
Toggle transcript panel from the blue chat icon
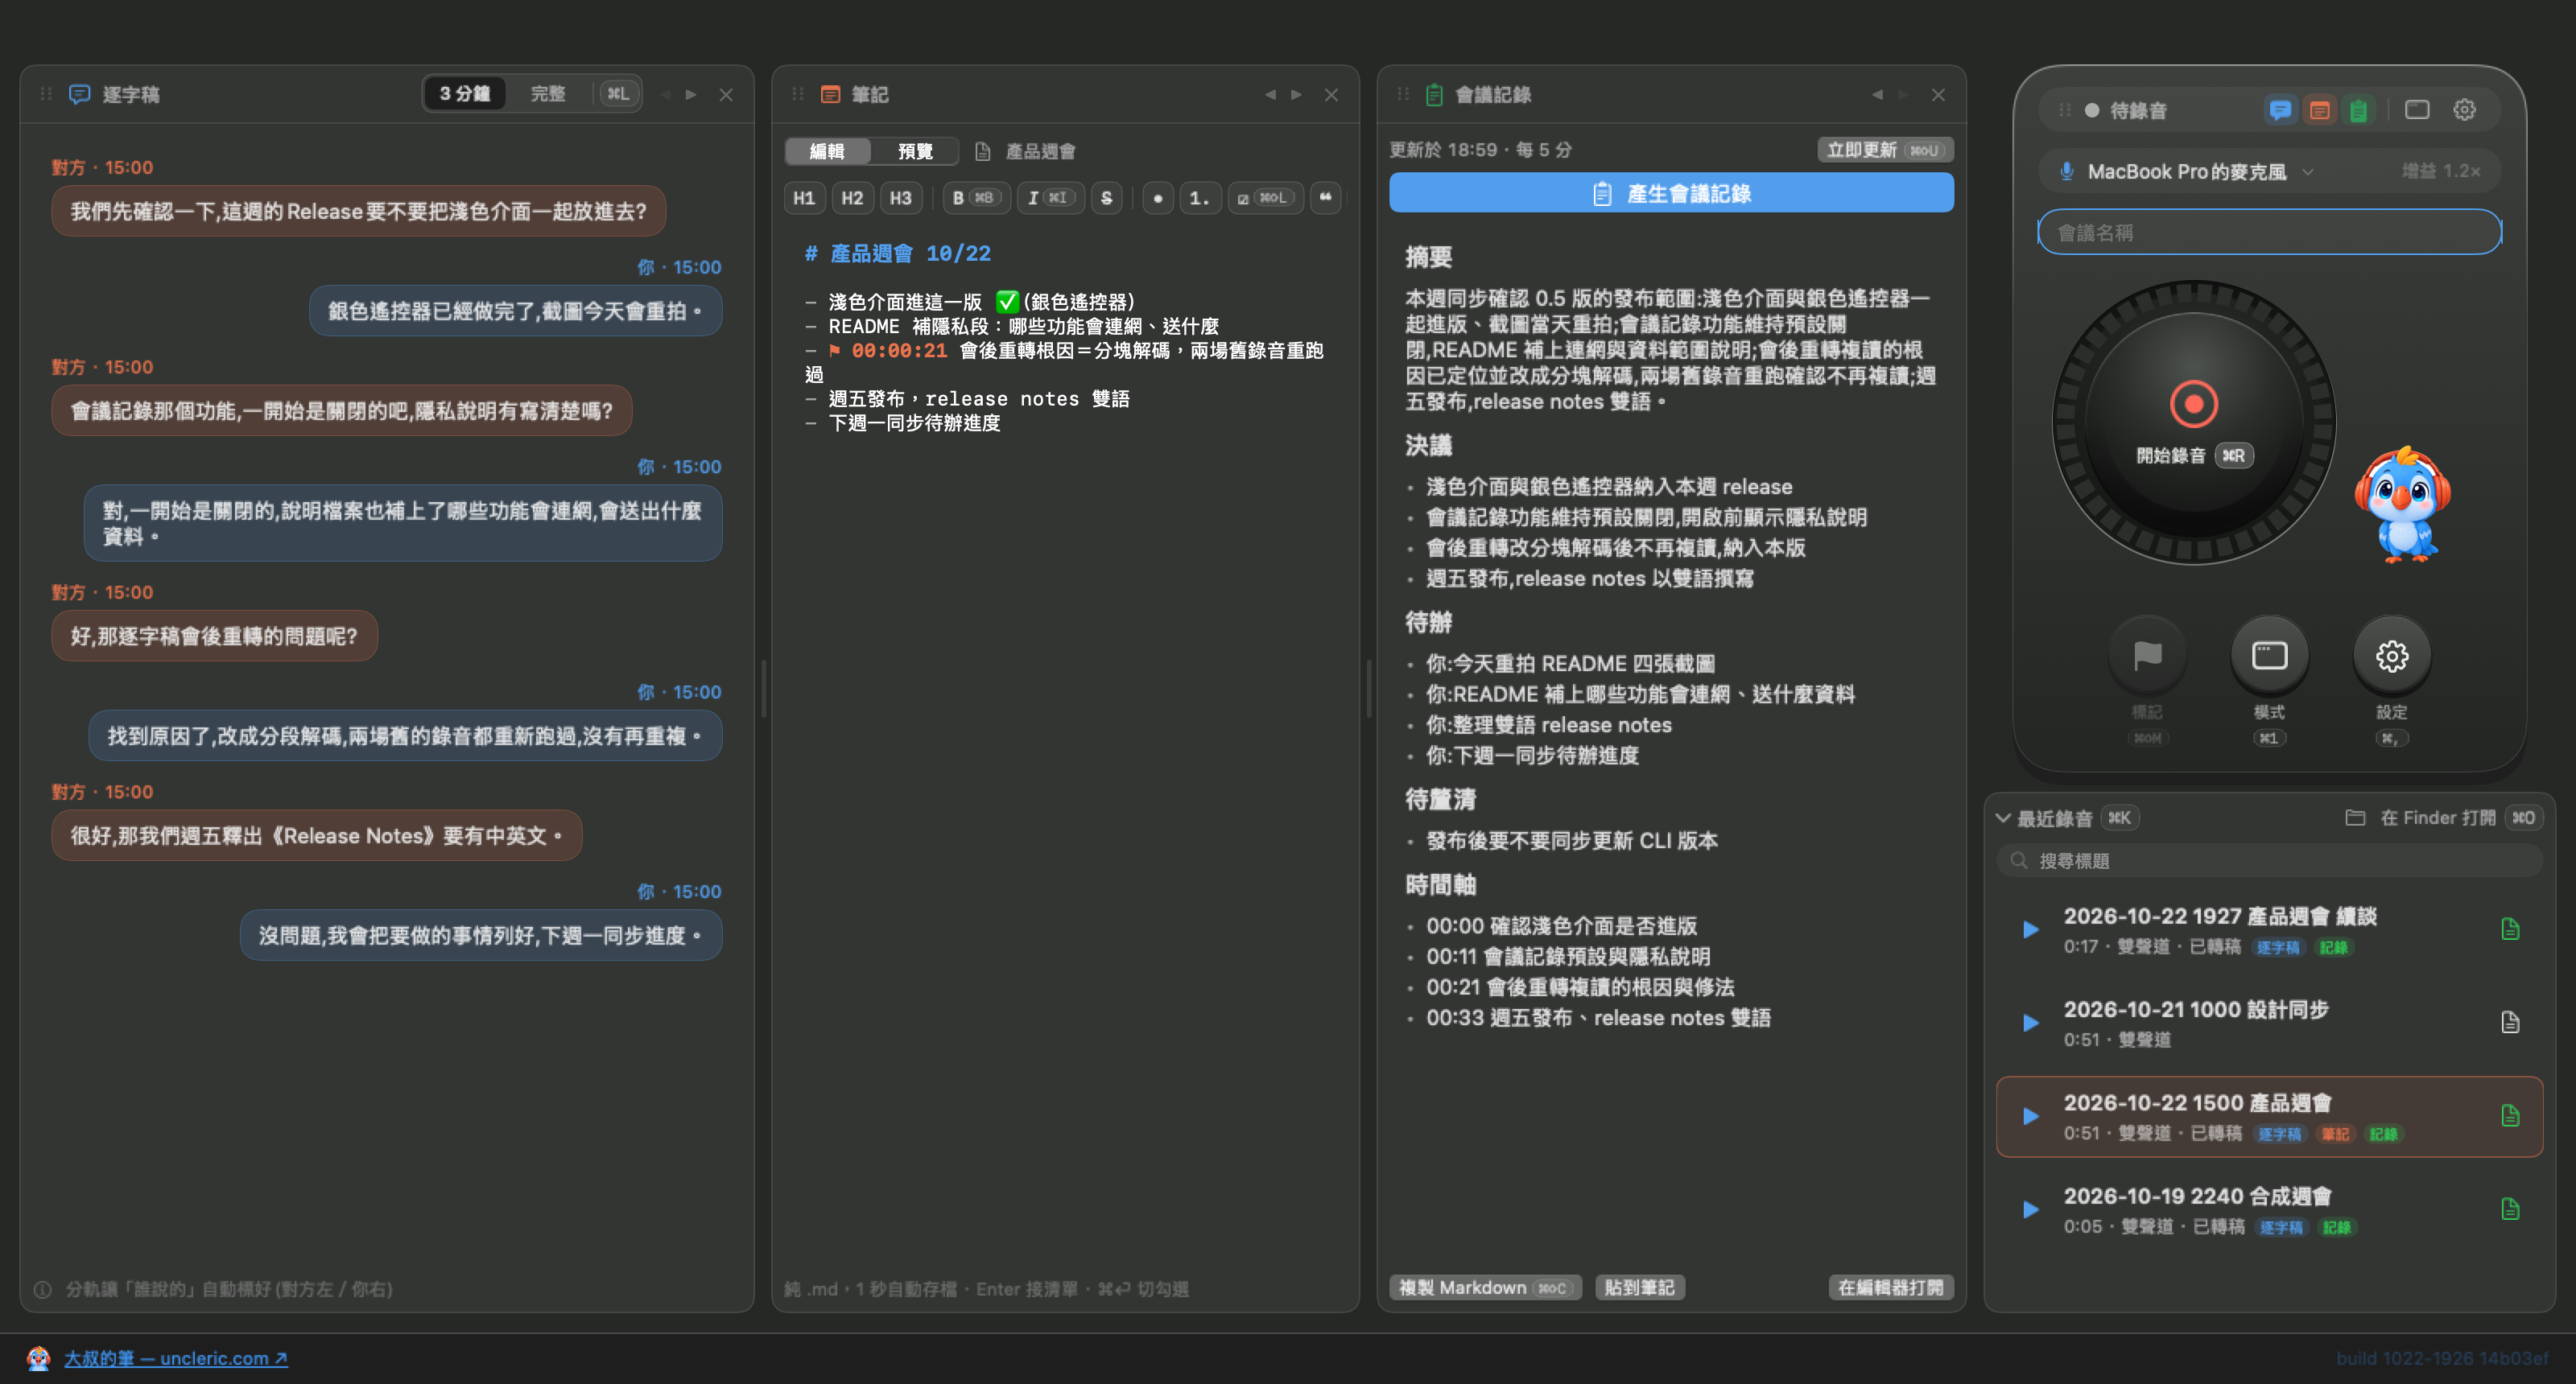coord(2280,110)
